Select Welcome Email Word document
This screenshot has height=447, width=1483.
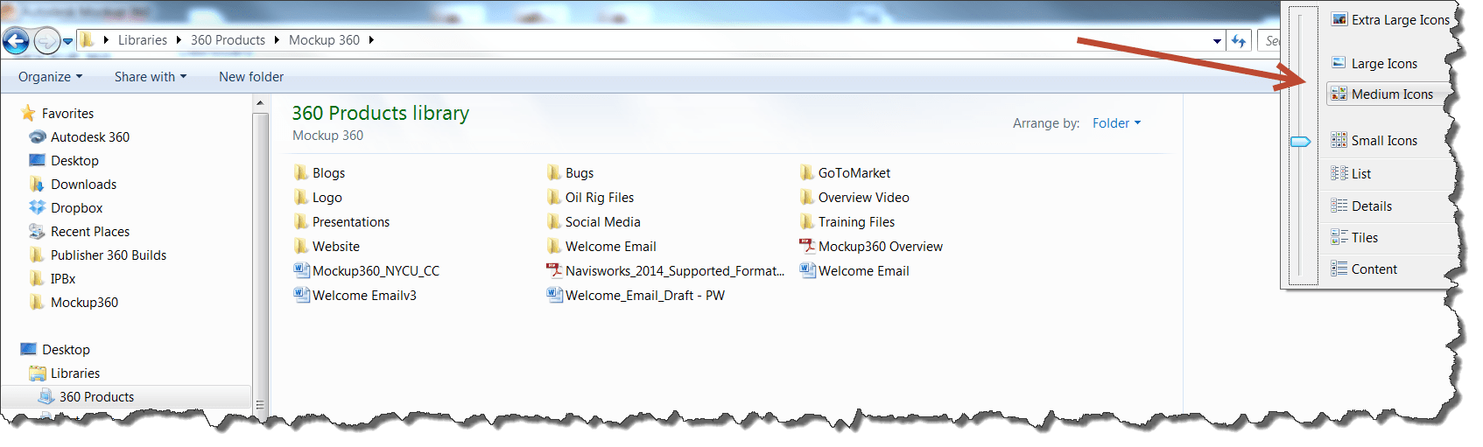pos(854,270)
